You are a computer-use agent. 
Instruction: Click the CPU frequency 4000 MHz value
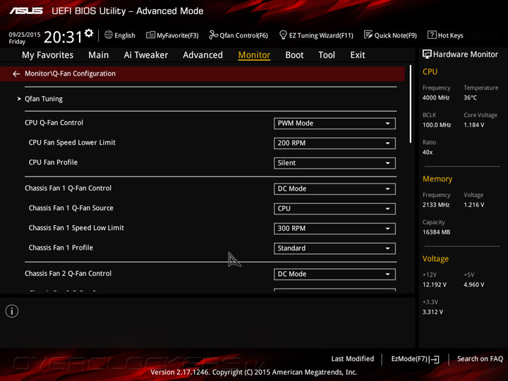436,97
